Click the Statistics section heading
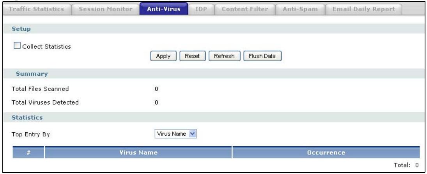The width and height of the screenshot is (427, 174). 27,118
